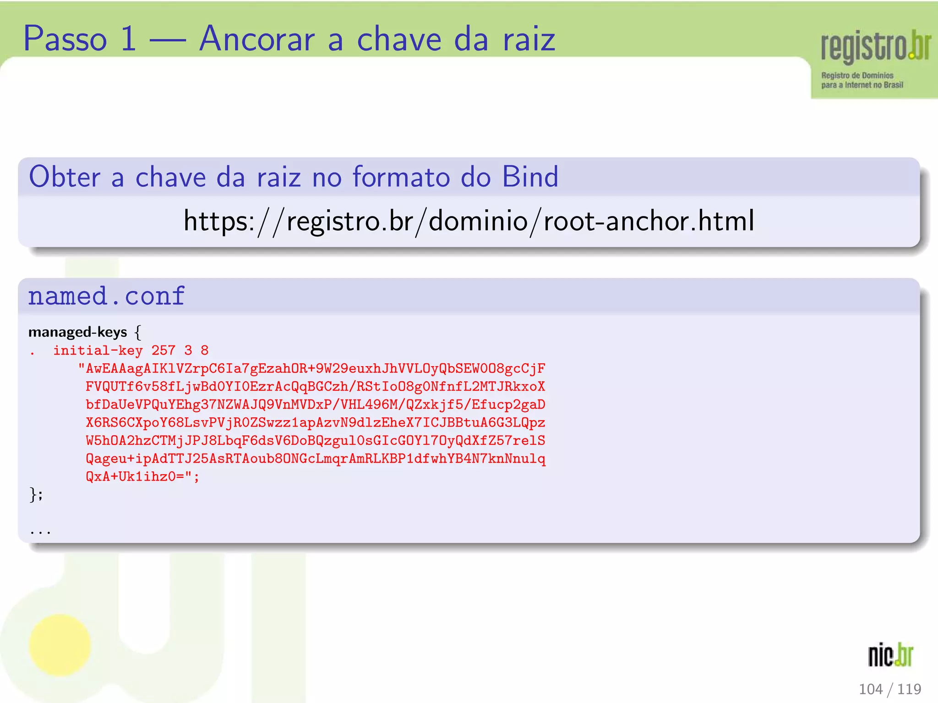Open the registro.br root-anchor.html URL
Viewport: 938px width, 703px height.
[x=469, y=222]
